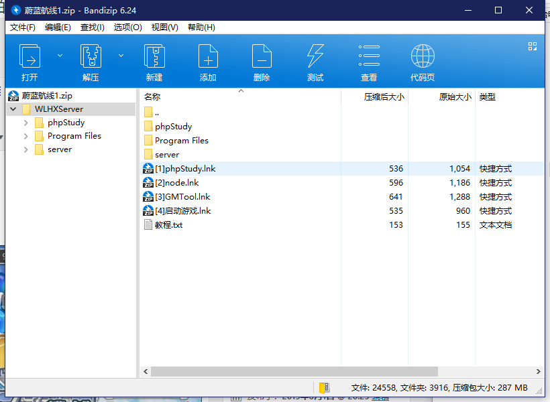Click the horizontal scrollbar thumb

point(294,371)
